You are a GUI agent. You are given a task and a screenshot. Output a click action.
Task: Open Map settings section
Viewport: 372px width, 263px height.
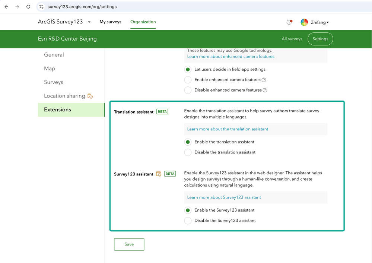click(x=50, y=69)
